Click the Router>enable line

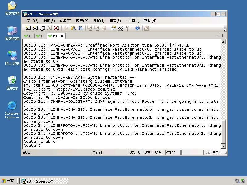click(40, 142)
